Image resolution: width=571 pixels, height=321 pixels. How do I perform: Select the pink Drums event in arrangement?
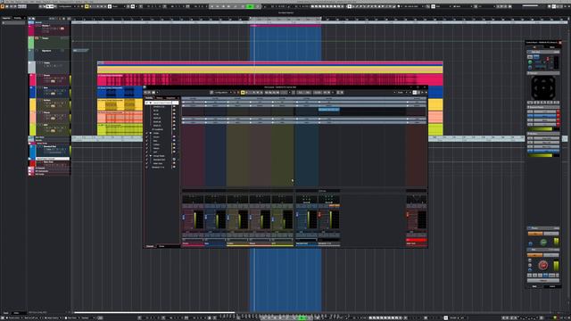pyautogui.click(x=269, y=79)
